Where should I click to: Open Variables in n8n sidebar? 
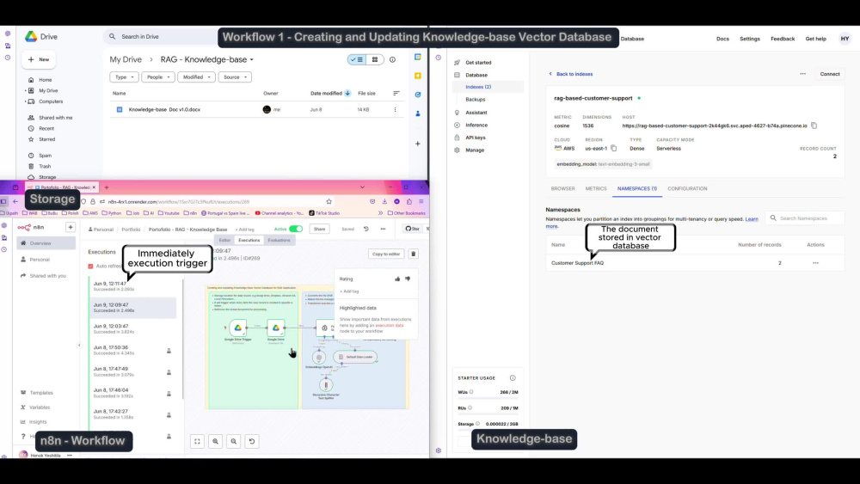pyautogui.click(x=40, y=407)
